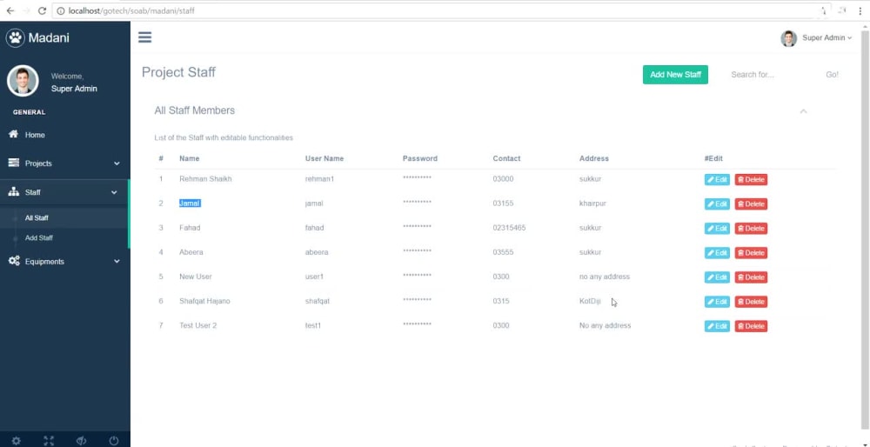
Task: Edit Test User 2 staff record
Action: click(717, 326)
